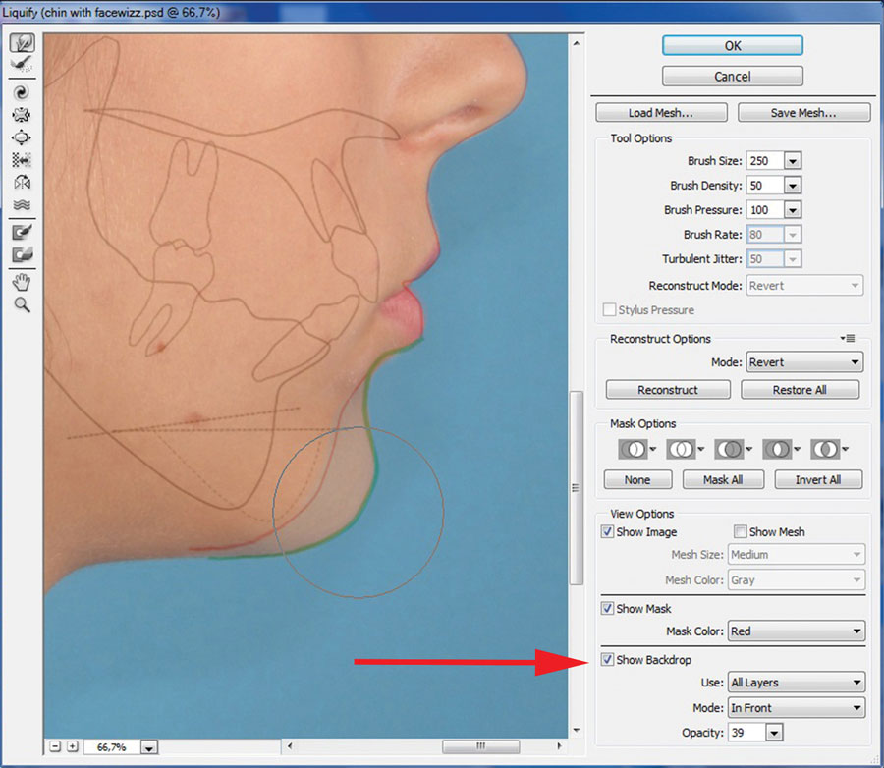
Task: Click the Load Mesh button
Action: [662, 113]
